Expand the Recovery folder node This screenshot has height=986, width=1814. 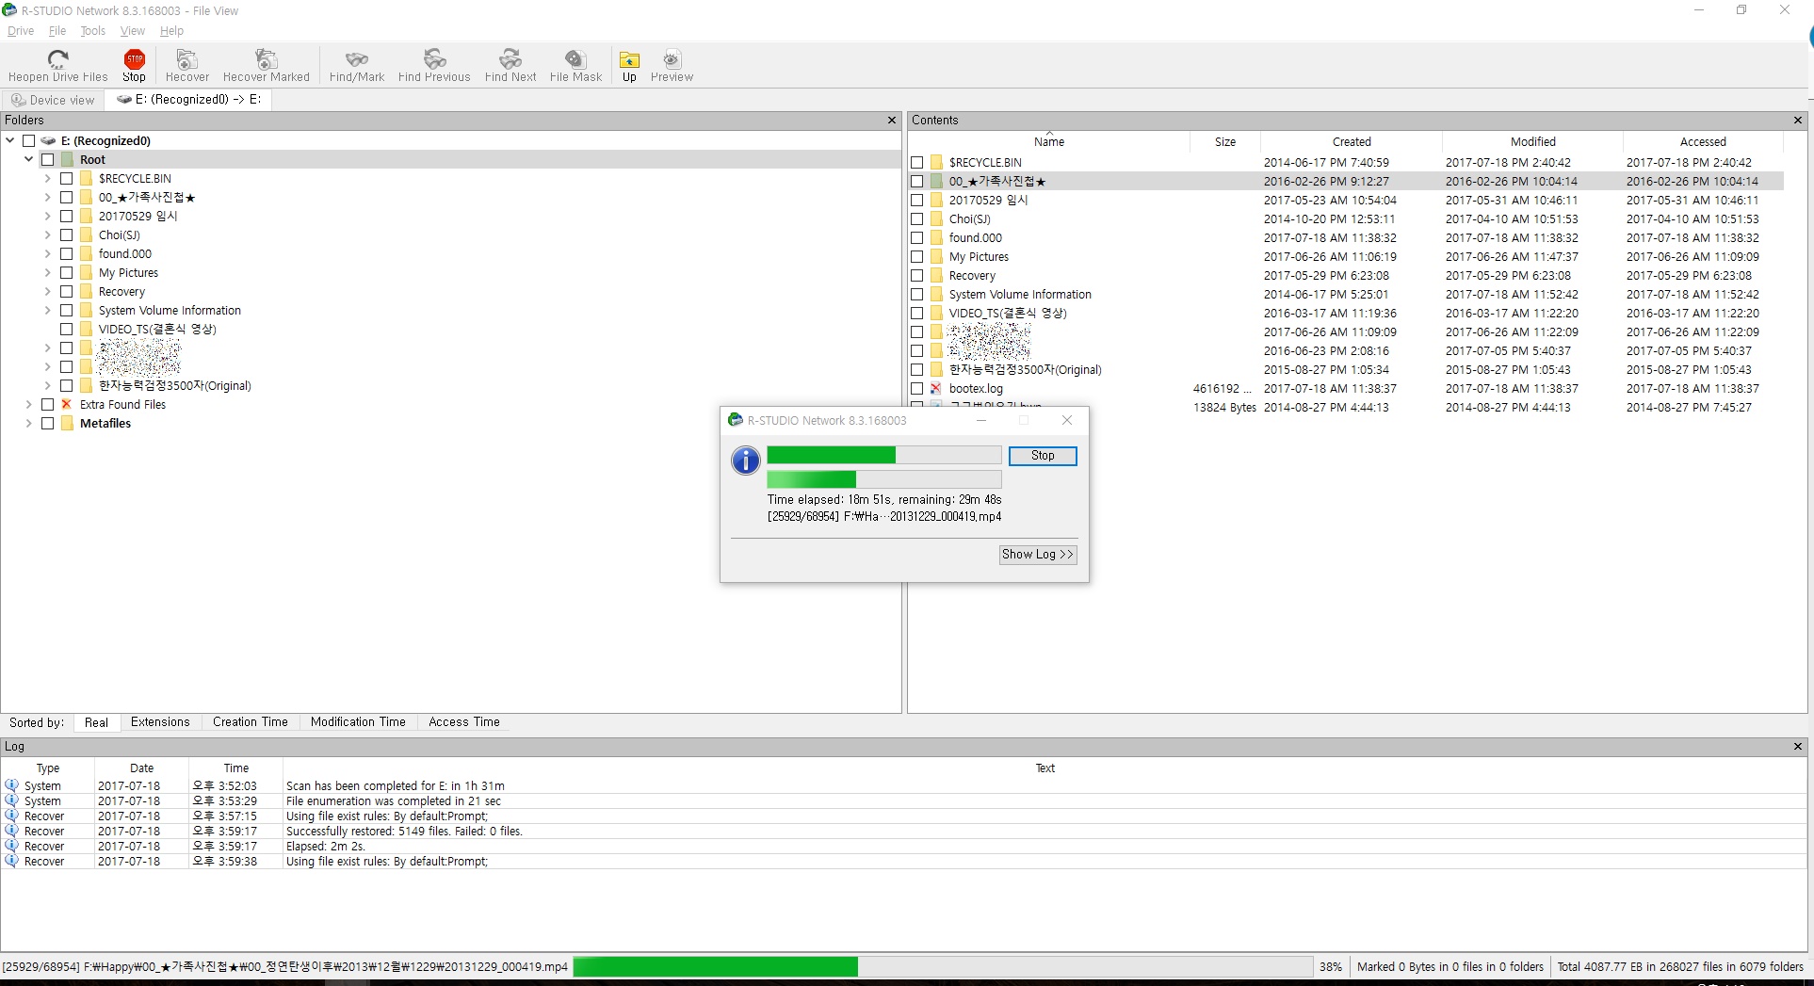tap(48, 291)
